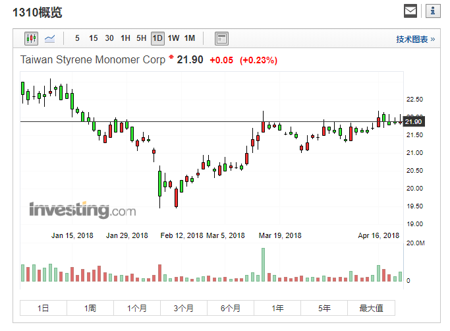The height and width of the screenshot is (331, 450).
Task: Click the Mar 5, 2018 date label
Action: click(x=225, y=235)
